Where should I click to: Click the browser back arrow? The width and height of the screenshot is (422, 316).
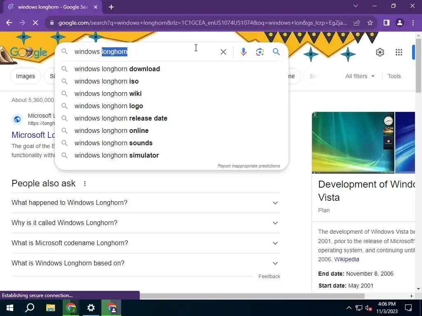point(9,23)
